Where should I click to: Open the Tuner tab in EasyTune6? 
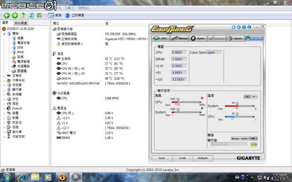(198, 38)
